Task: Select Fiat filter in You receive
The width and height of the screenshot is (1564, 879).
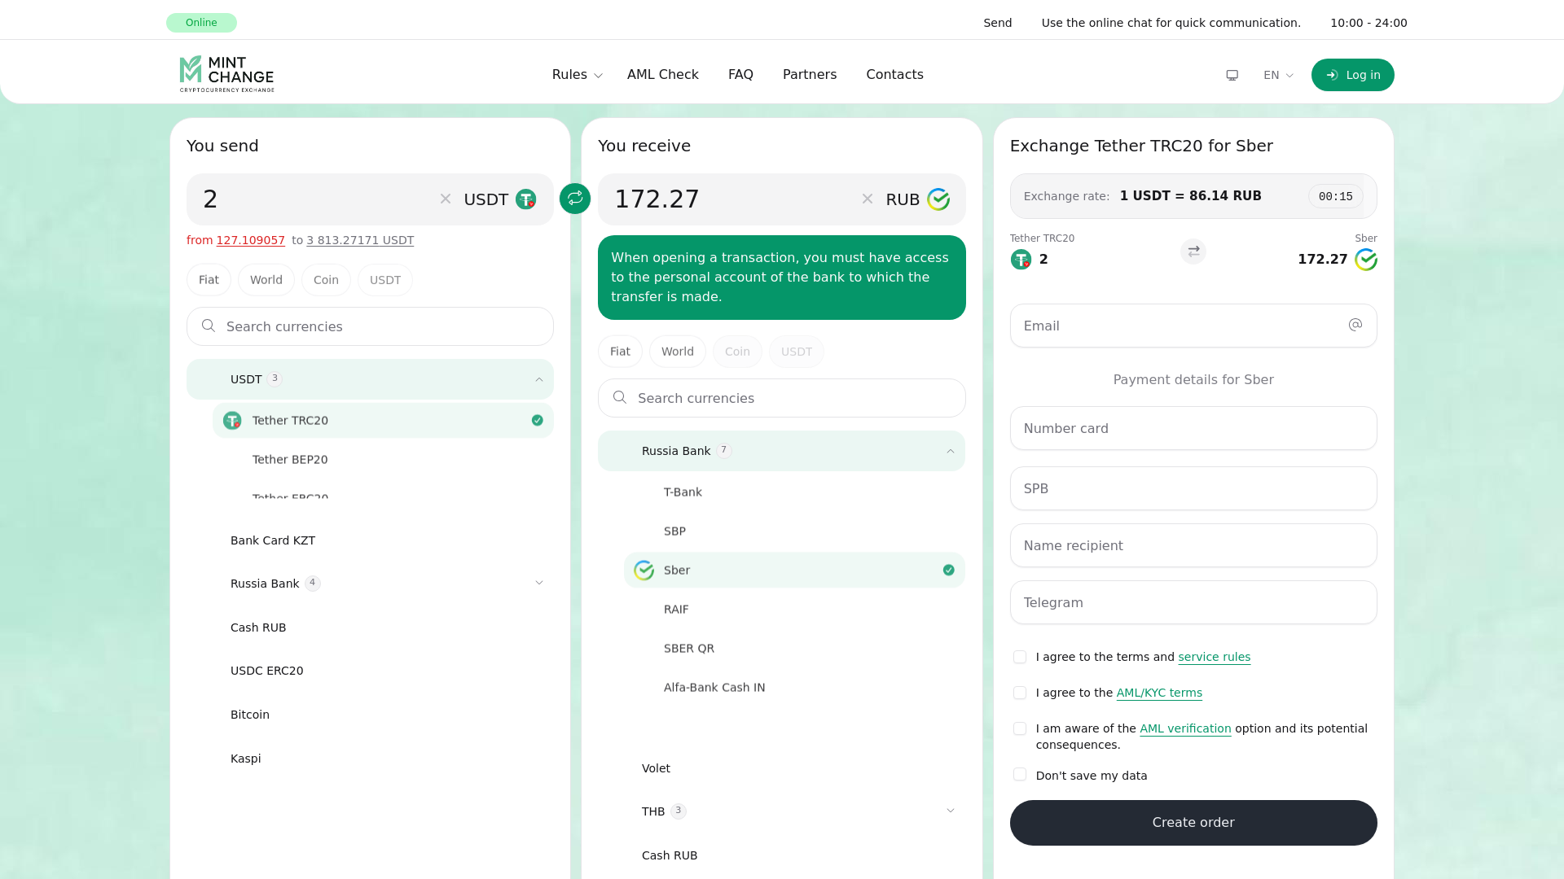Action: tap(620, 352)
